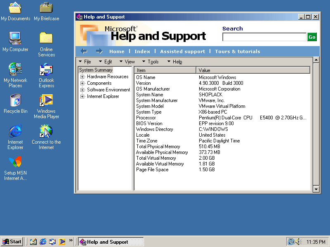
Task: Click the Value column header
Action: tap(253, 70)
